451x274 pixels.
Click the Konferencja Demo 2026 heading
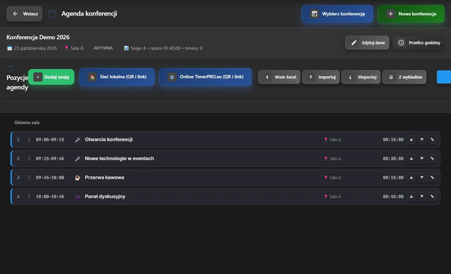coord(38,37)
